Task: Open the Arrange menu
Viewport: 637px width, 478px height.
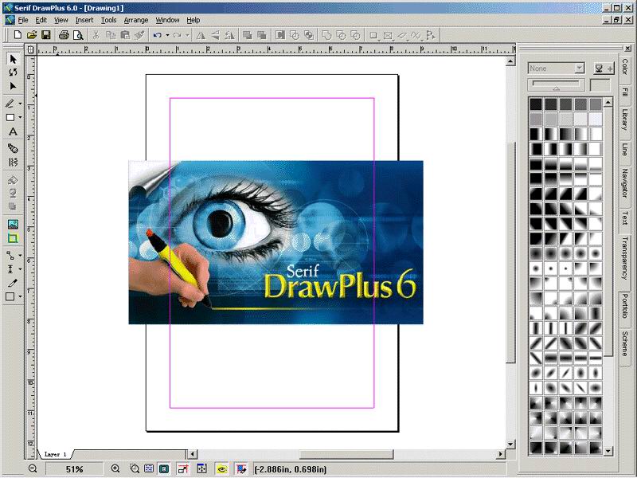Action: pyautogui.click(x=135, y=19)
